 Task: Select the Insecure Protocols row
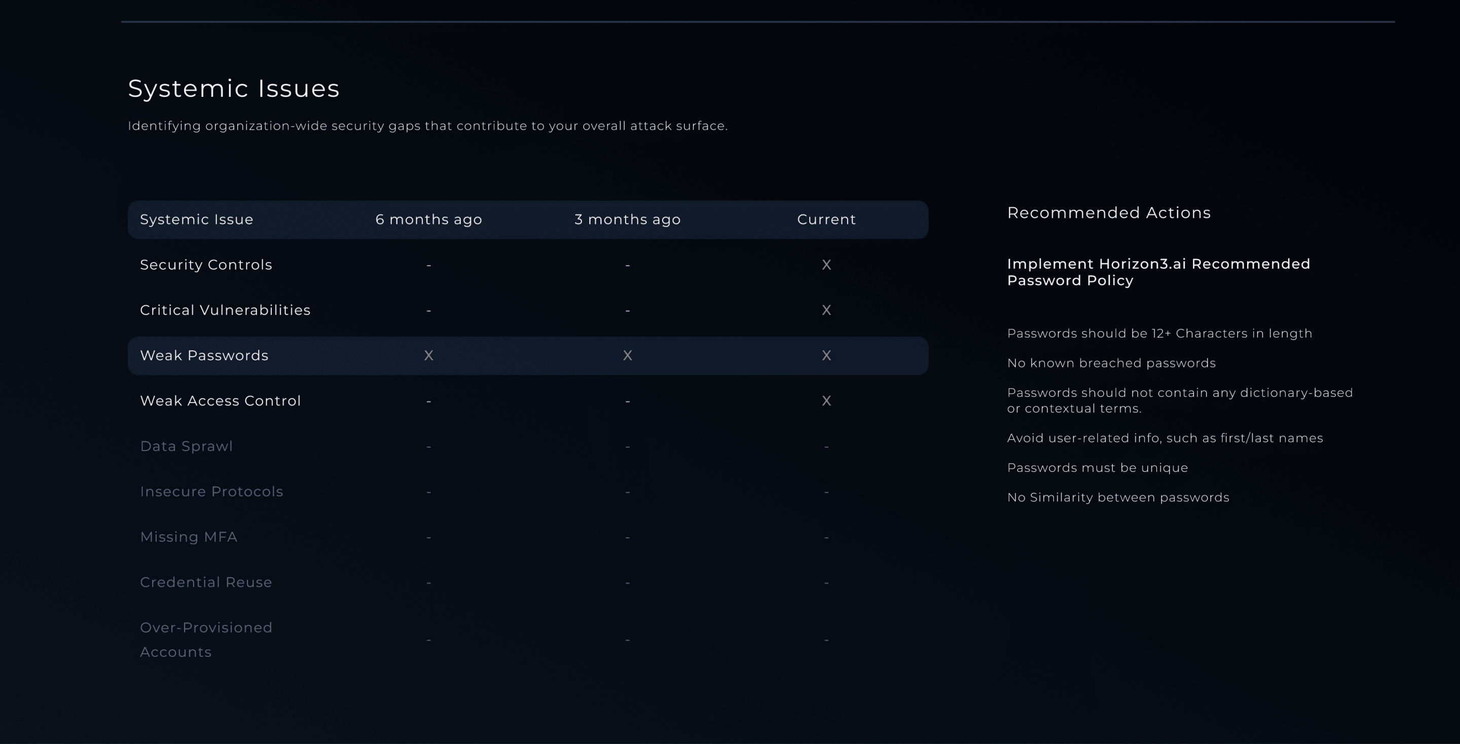[211, 491]
